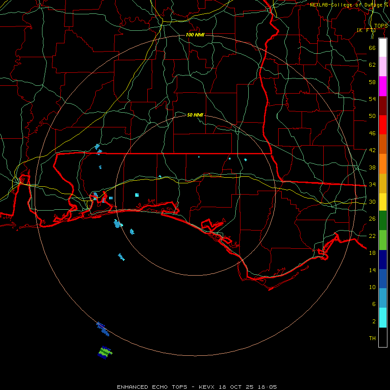This screenshot has height=390, width=390.
Task: Select the '62' legend value
Action: (372, 65)
